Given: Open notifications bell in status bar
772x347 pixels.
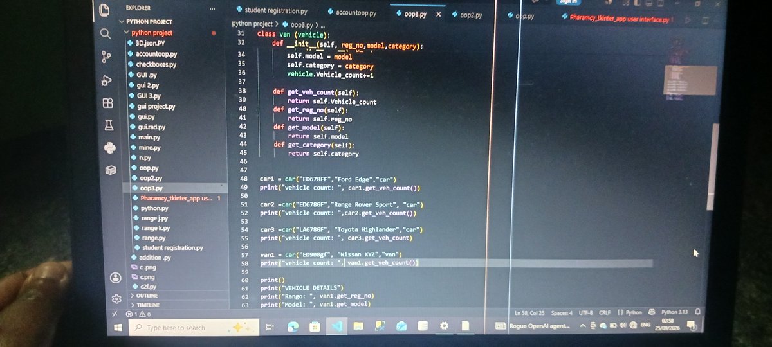Looking at the screenshot, I should [698, 312].
